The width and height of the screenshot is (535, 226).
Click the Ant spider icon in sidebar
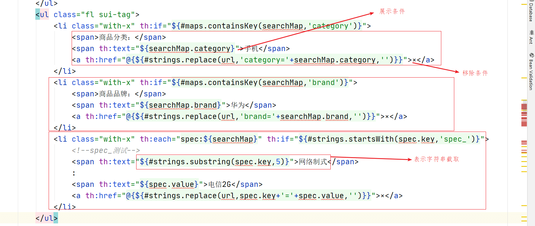click(531, 32)
